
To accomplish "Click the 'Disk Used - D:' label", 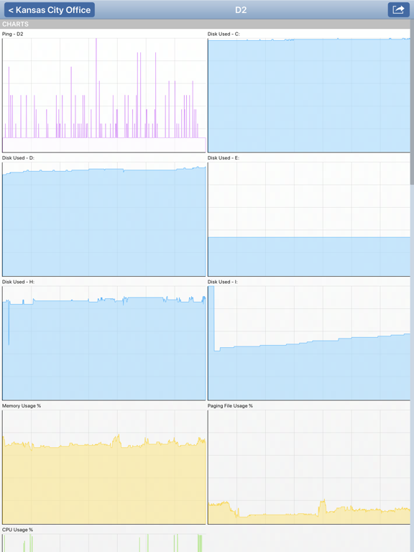I will [x=18, y=157].
